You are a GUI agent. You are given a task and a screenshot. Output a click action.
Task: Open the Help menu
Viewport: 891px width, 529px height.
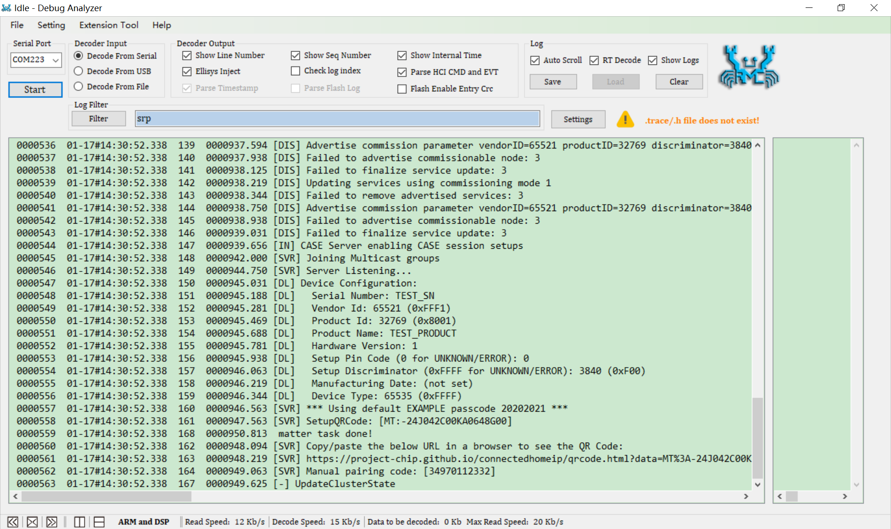[161, 25]
